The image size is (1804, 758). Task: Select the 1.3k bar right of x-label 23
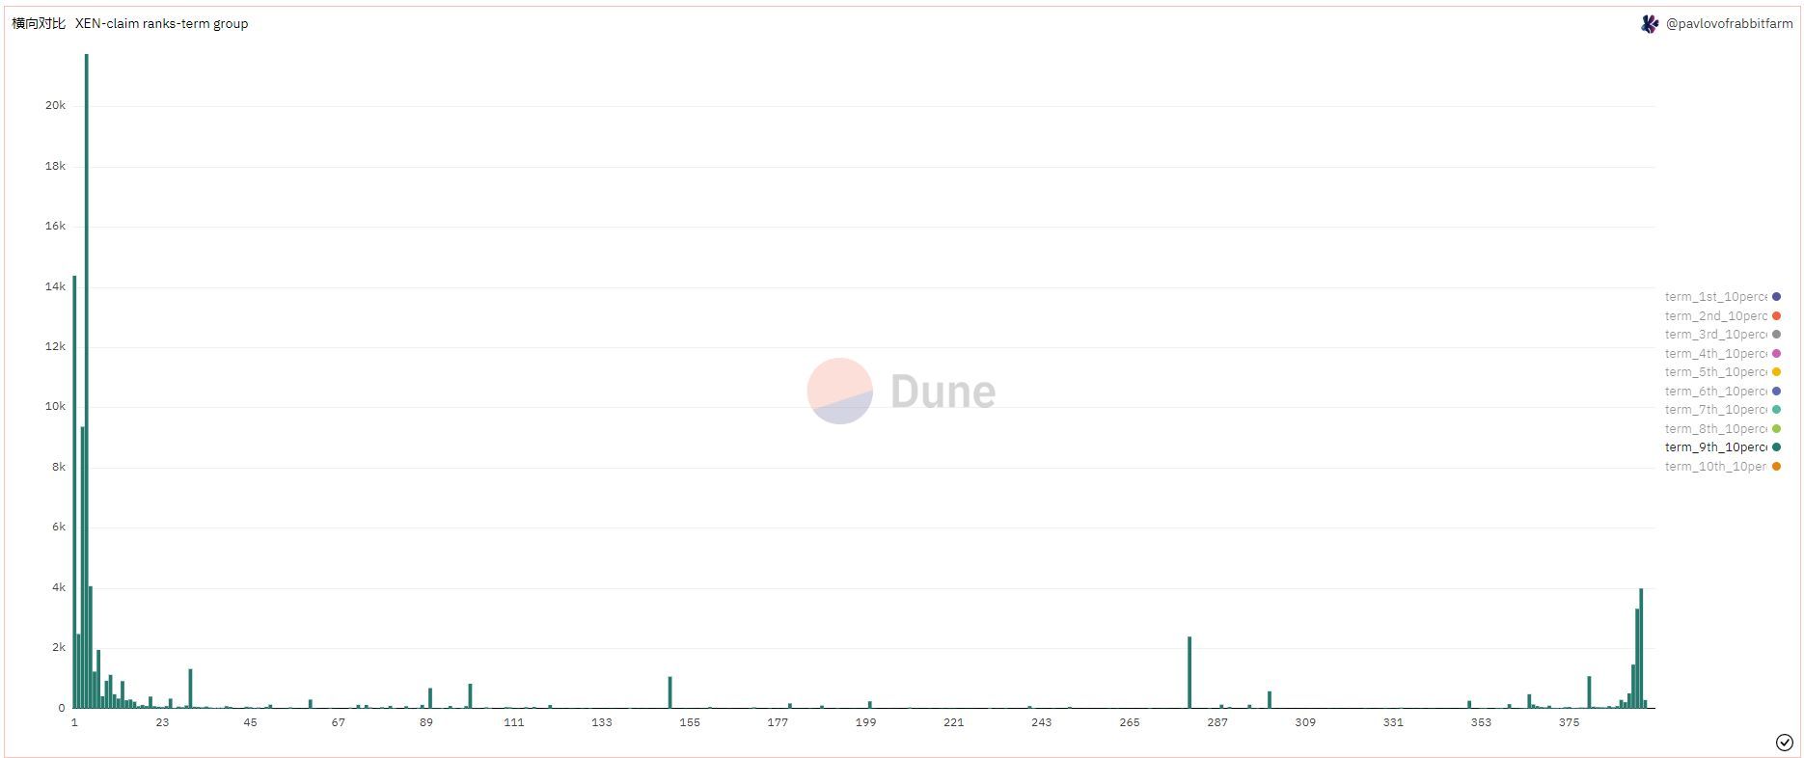(190, 689)
